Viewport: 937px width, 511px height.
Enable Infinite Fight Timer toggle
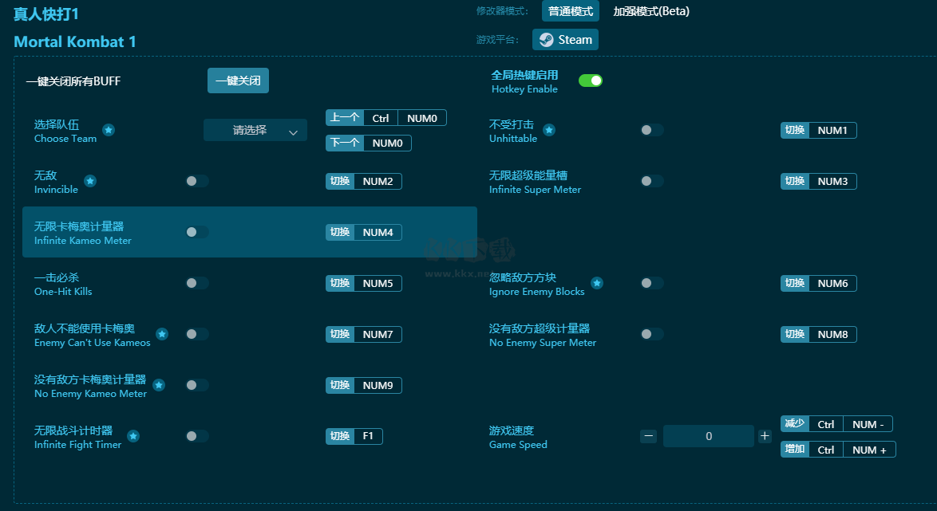point(196,436)
